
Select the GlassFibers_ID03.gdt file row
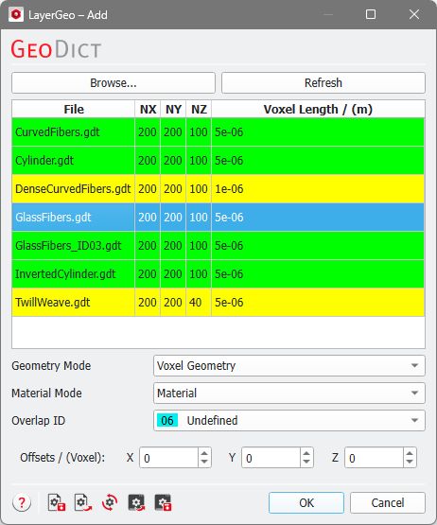click(x=218, y=245)
